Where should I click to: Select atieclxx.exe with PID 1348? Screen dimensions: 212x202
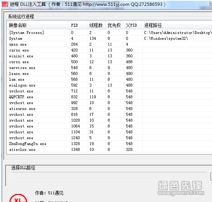click(x=110, y=149)
